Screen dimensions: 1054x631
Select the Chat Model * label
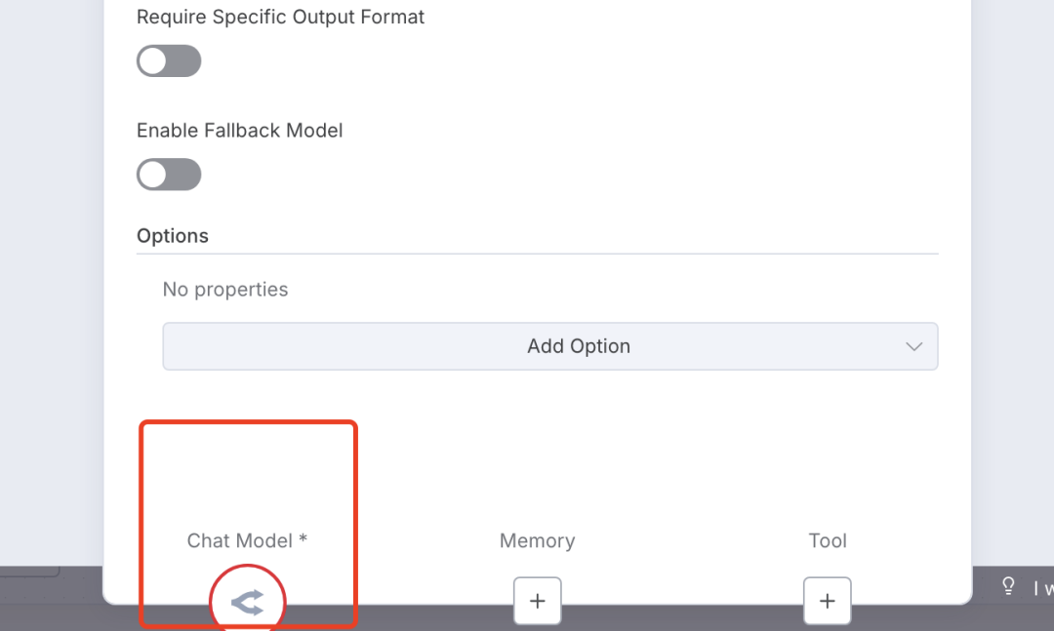[x=247, y=540]
